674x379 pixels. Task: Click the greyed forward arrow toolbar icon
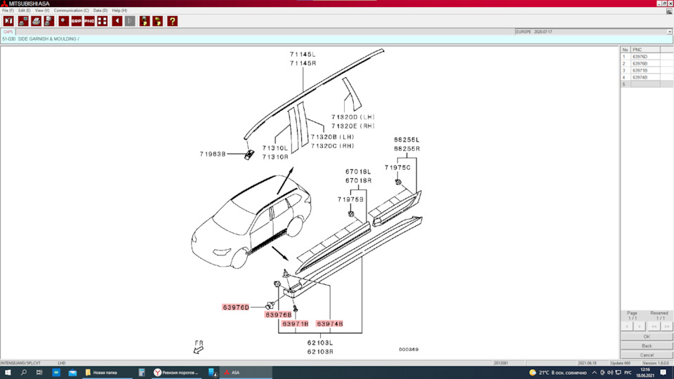tap(130, 21)
